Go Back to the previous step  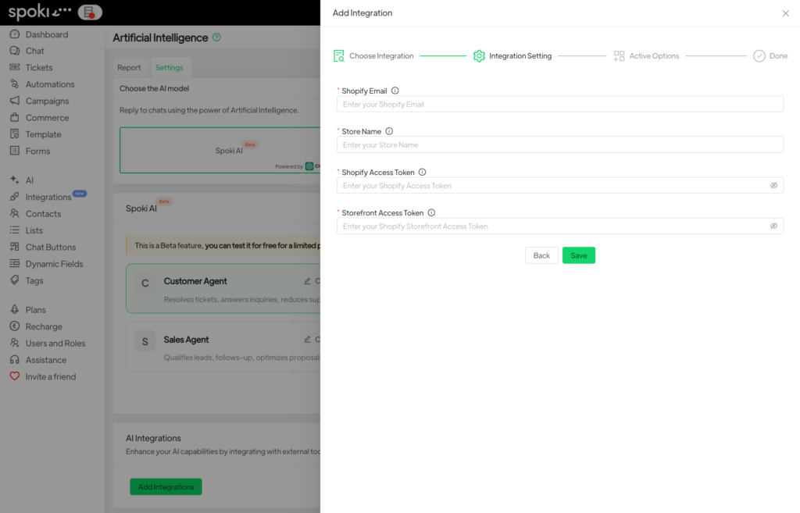pos(541,255)
